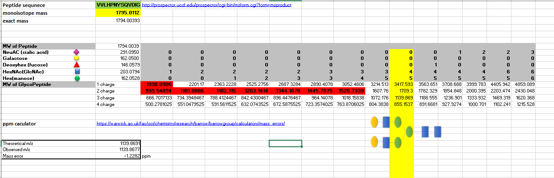Click the empty cell outlined in green
The height and width of the screenshot is (178, 554).
pyautogui.click(x=285, y=143)
